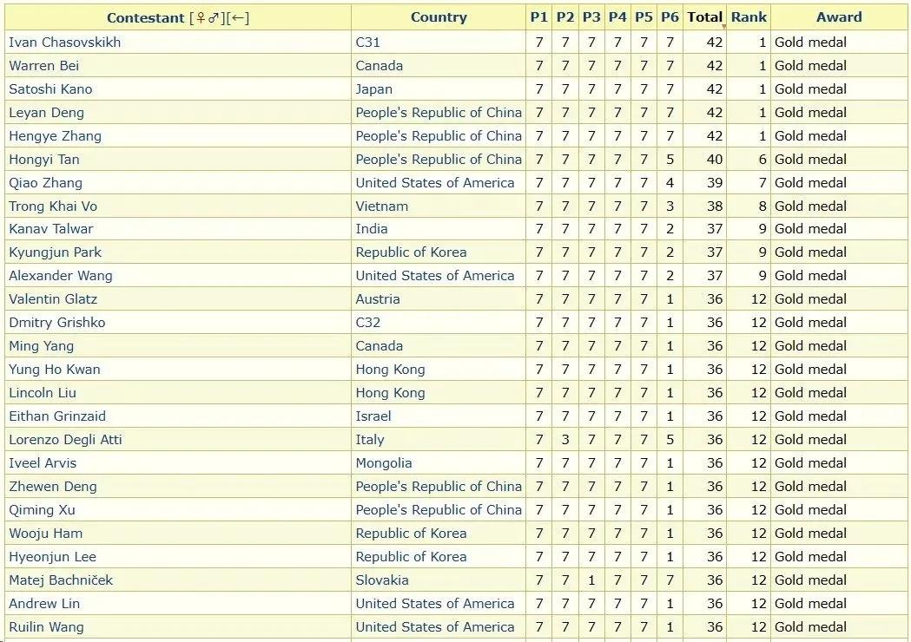The image size is (911, 642).
Task: Sort by Rank column header
Action: pos(749,17)
